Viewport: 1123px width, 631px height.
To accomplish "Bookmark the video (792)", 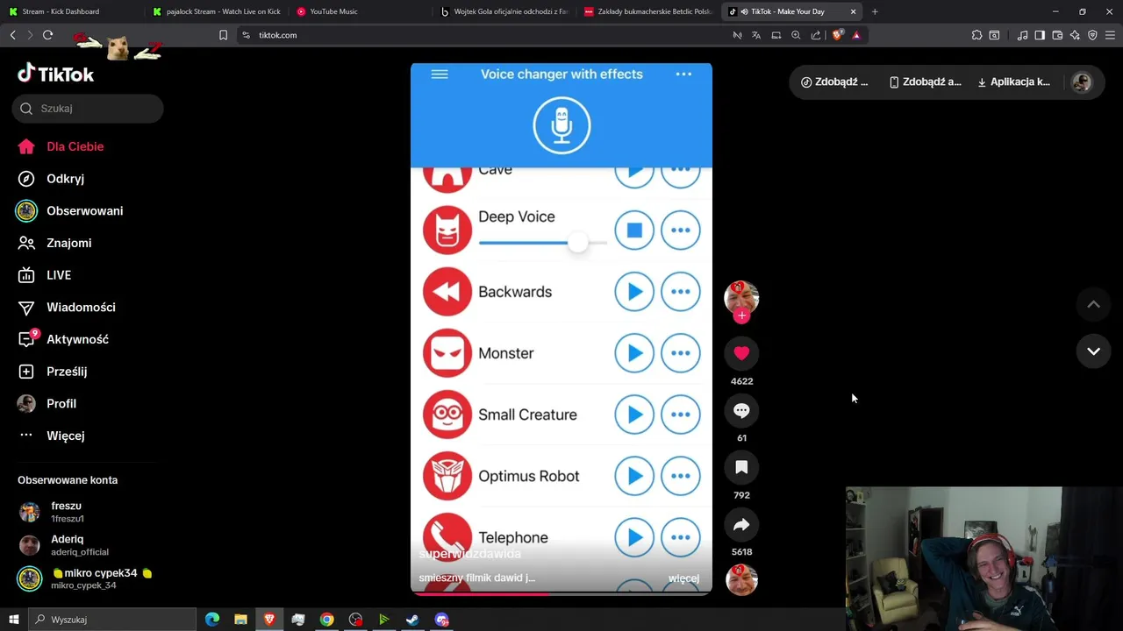I will [x=741, y=467].
